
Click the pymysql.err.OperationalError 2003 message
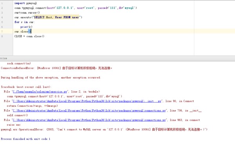click(x=104, y=129)
